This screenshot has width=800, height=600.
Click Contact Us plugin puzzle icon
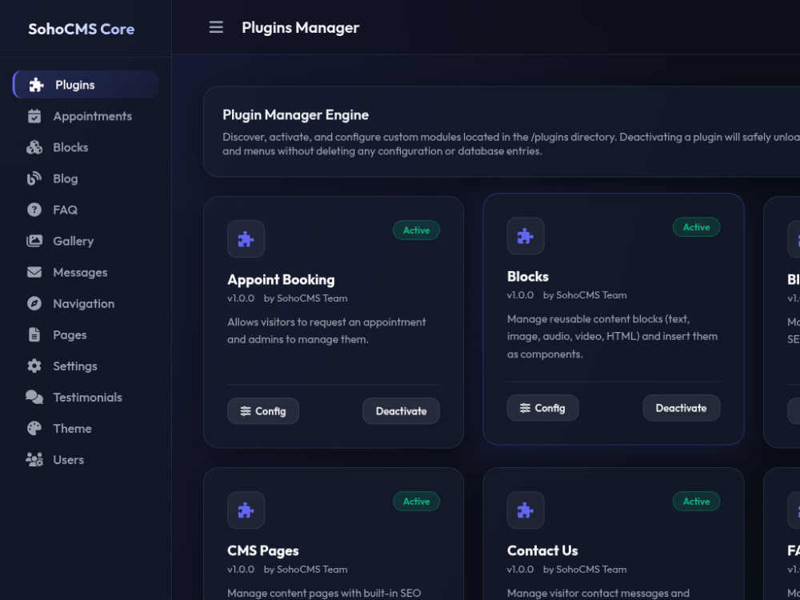(526, 510)
